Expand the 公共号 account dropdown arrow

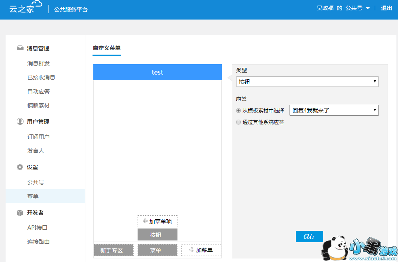(367, 8)
